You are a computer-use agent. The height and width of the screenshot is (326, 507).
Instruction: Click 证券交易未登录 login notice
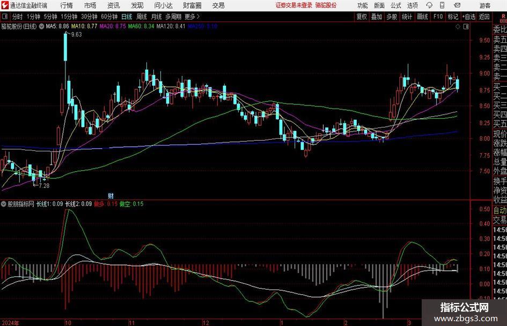pos(294,5)
